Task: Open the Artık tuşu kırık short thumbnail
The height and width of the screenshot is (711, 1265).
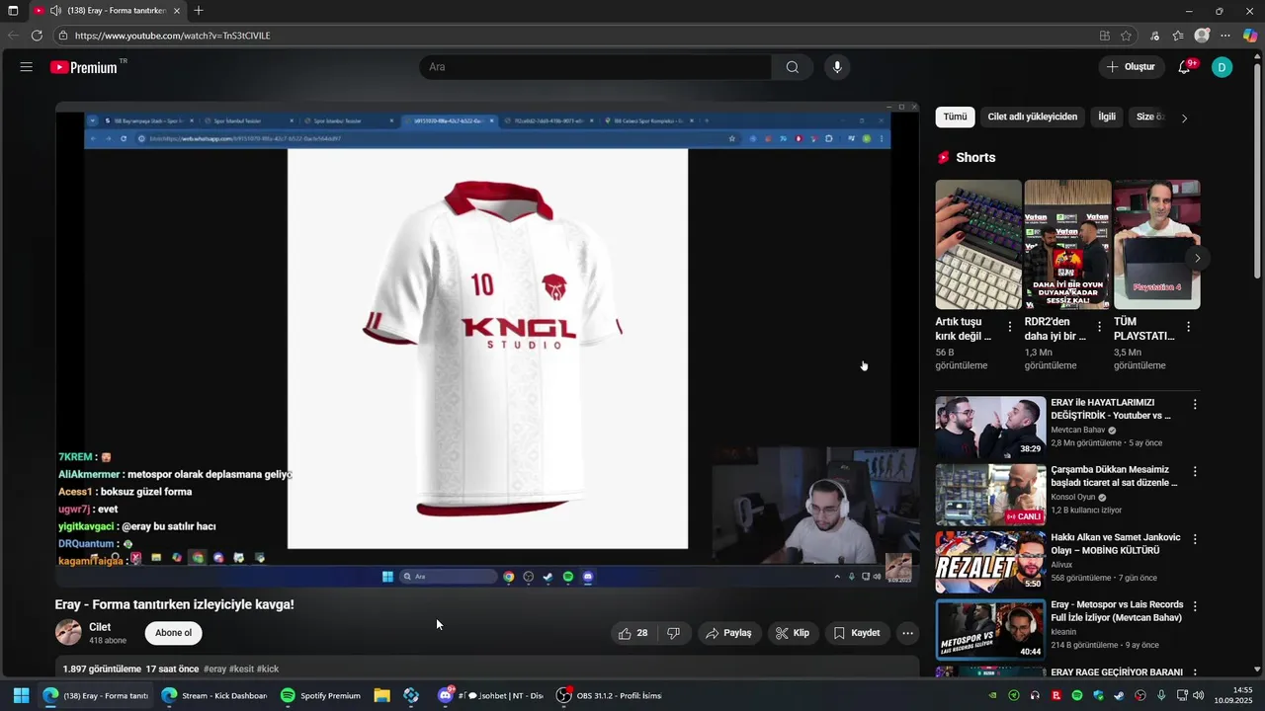Action: pos(978,245)
